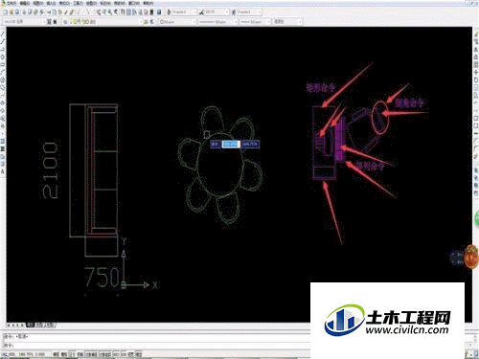Open the DesignCenter toolbar icon
The width and height of the screenshot is (479, 359).
(128, 12)
